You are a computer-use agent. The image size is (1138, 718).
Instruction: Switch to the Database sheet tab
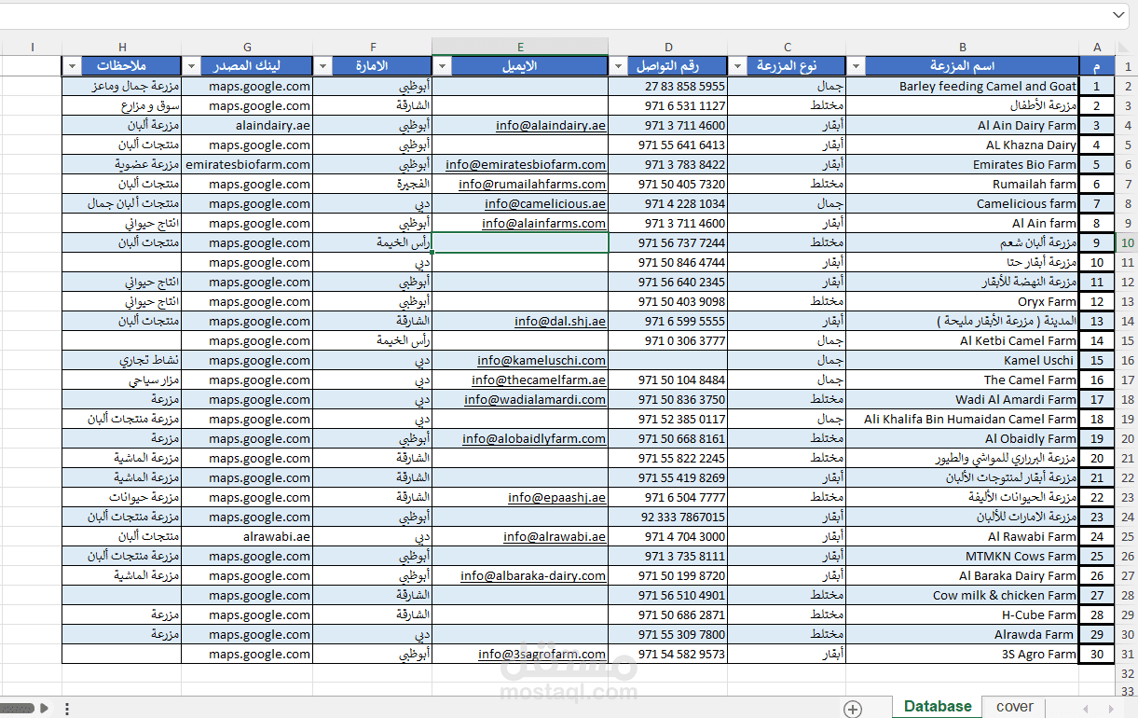click(x=938, y=707)
